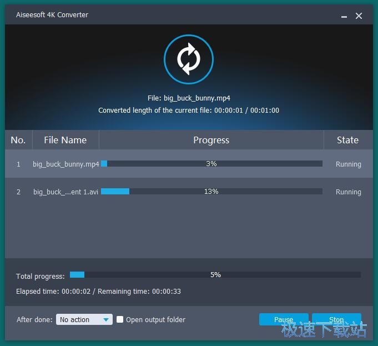Click the Remaining time 00:00:33 text

click(x=139, y=292)
